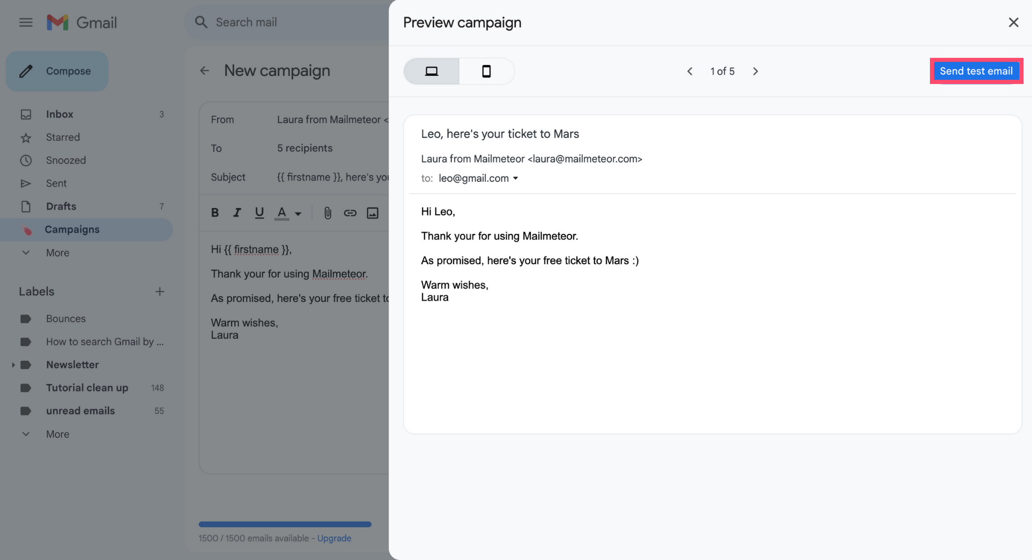1032x560 pixels.
Task: Click the email quota progress bar
Action: pyautogui.click(x=285, y=524)
